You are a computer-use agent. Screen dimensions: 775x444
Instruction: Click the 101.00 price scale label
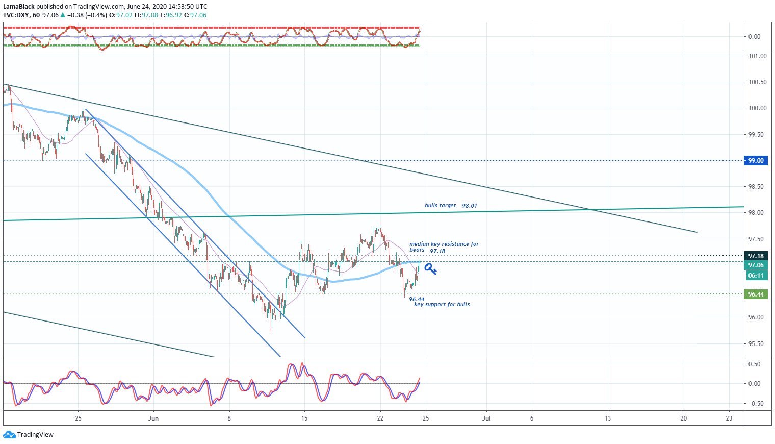click(757, 56)
